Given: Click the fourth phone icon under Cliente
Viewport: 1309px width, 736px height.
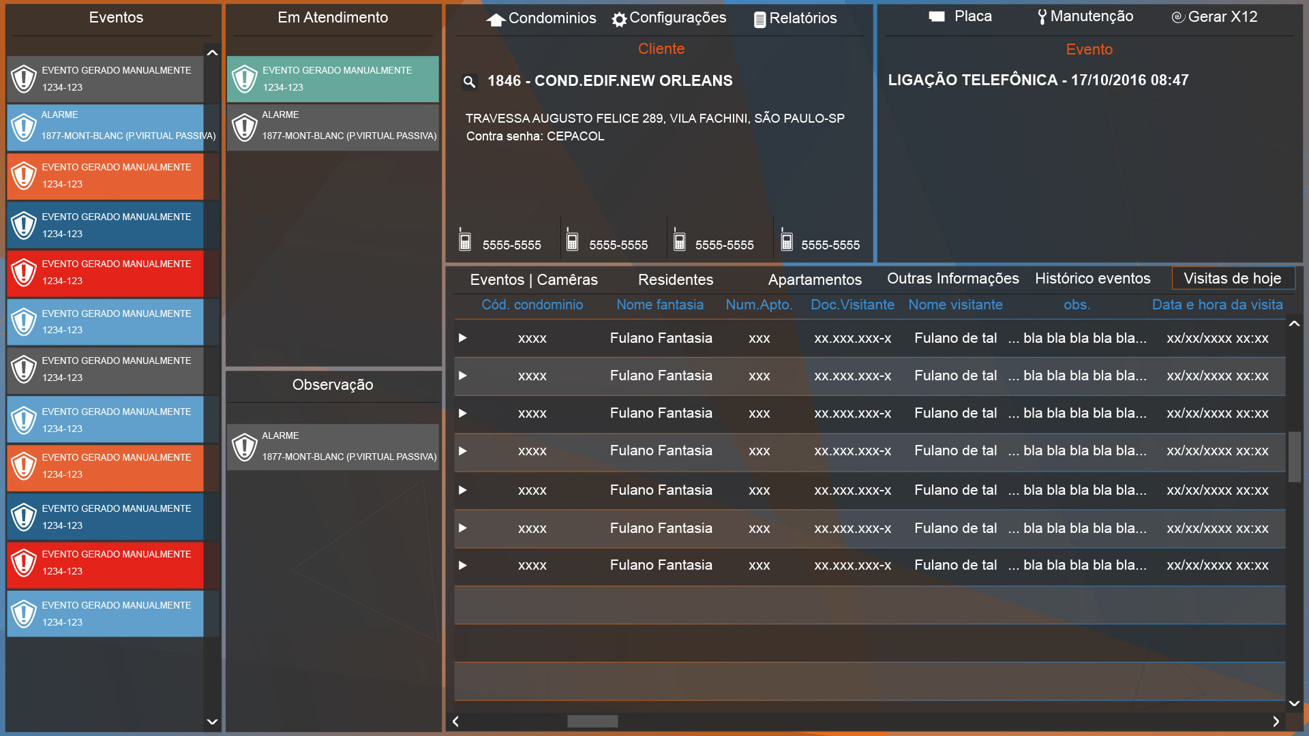Looking at the screenshot, I should 786,240.
